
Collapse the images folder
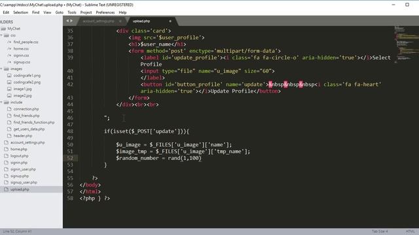(1, 69)
